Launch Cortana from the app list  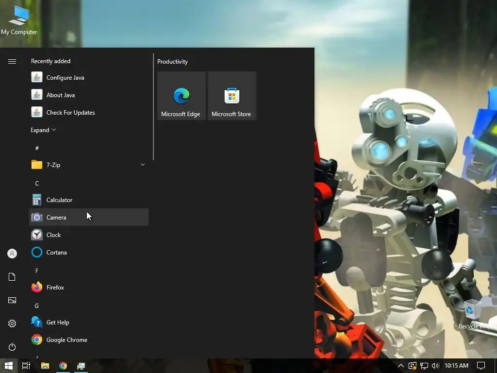point(89,252)
